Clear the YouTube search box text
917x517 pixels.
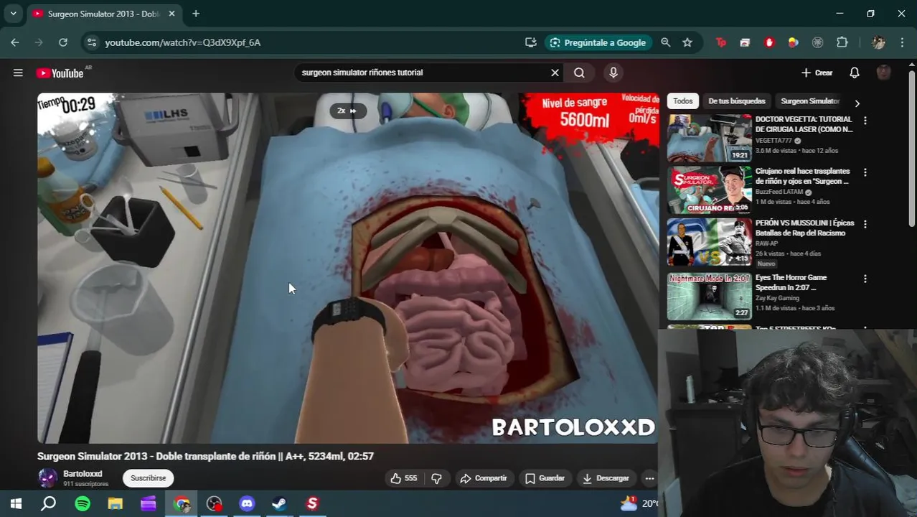tap(555, 73)
